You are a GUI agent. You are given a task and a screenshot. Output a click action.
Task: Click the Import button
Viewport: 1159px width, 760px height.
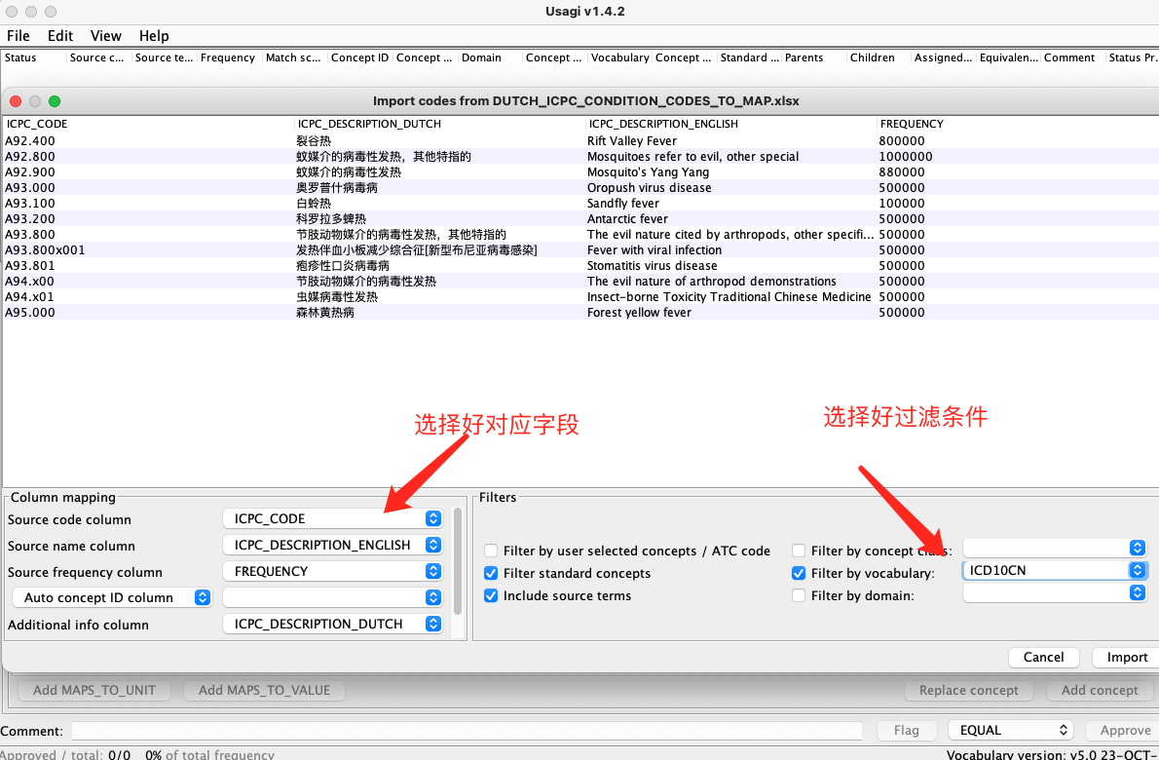coord(1123,657)
